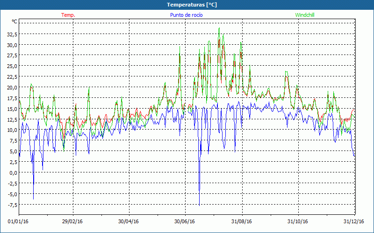Click the Windchill legend label
The height and width of the screenshot is (233, 374).
(305, 15)
